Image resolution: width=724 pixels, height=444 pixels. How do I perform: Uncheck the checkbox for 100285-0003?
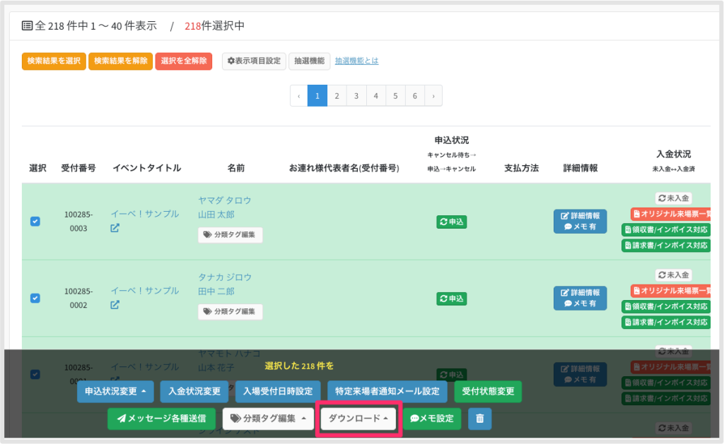(x=35, y=222)
